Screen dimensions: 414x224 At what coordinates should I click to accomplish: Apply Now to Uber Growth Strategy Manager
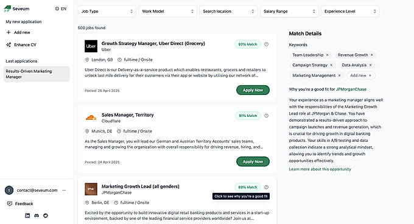(253, 90)
